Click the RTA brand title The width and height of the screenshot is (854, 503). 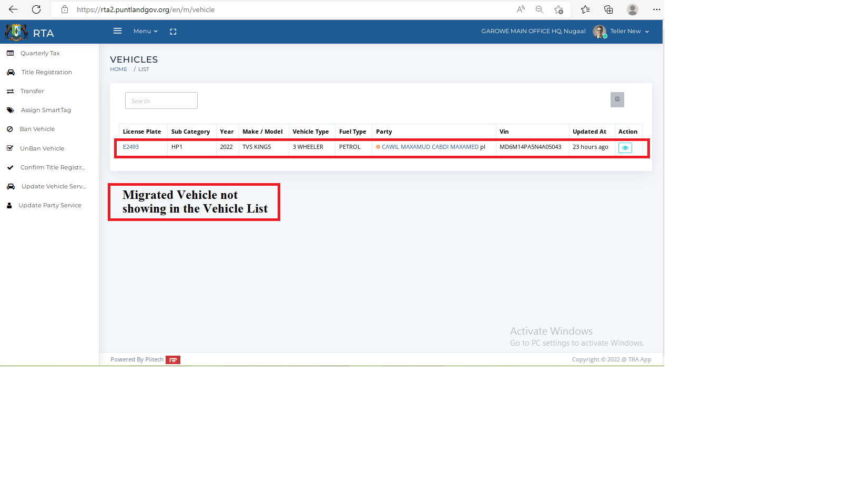tap(44, 33)
